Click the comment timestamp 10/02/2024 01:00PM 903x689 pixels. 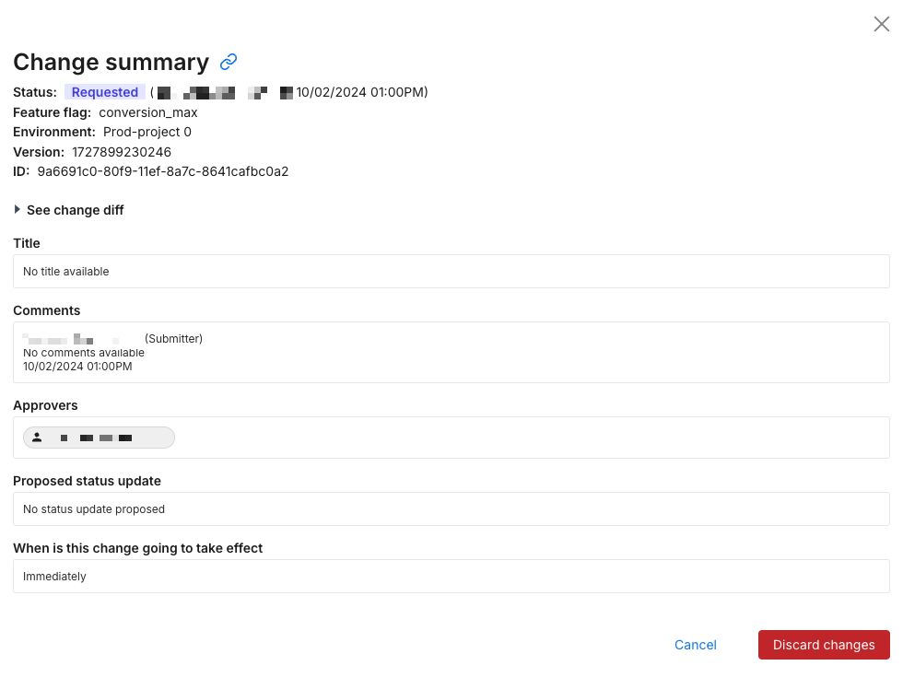pos(77,367)
